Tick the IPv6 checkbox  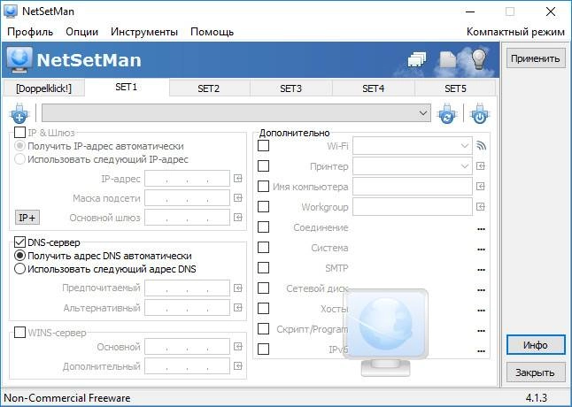tap(263, 349)
